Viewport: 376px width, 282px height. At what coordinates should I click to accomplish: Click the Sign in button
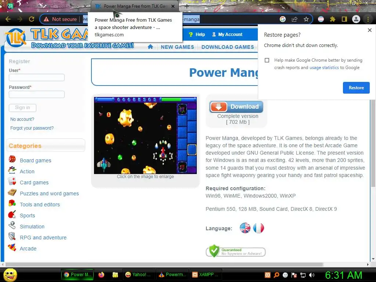[x=22, y=108]
